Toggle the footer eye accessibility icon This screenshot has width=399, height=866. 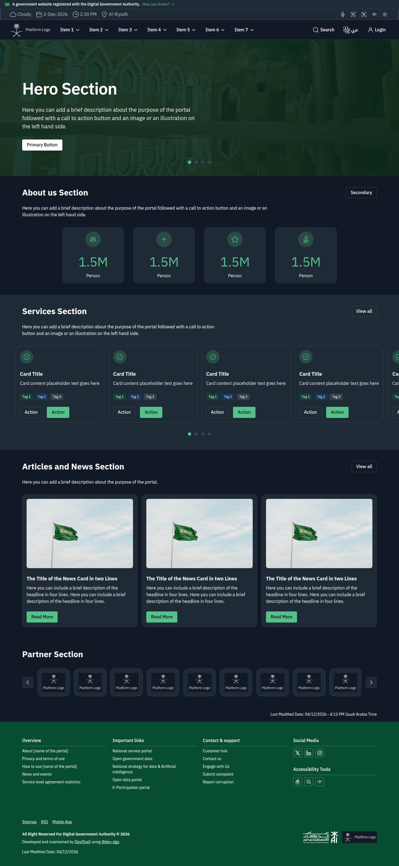pyautogui.click(x=320, y=782)
